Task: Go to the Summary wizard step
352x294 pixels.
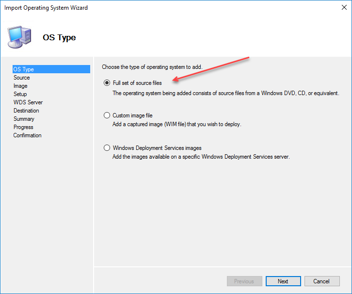Action: (x=24, y=119)
